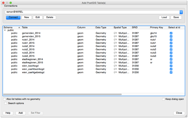The image size is (188, 118).
Task: Untick Select at id for nuts3_2015
Action: pyautogui.click(x=171, y=56)
